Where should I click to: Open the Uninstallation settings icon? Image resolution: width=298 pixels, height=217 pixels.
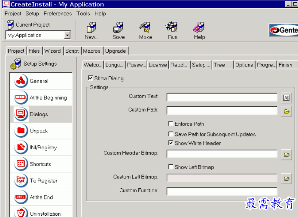[x=21, y=212]
